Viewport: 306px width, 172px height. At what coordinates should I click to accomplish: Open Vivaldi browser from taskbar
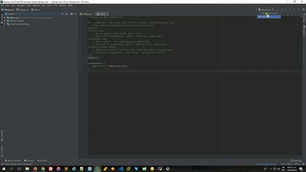(x=51, y=169)
